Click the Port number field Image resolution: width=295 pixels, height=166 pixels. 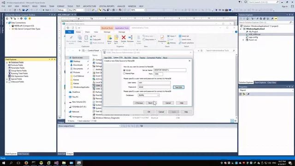pos(158,74)
